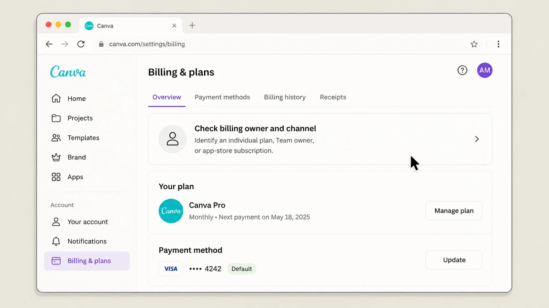This screenshot has height=308, width=549.
Task: Open the help question mark icon
Action: coord(463,70)
